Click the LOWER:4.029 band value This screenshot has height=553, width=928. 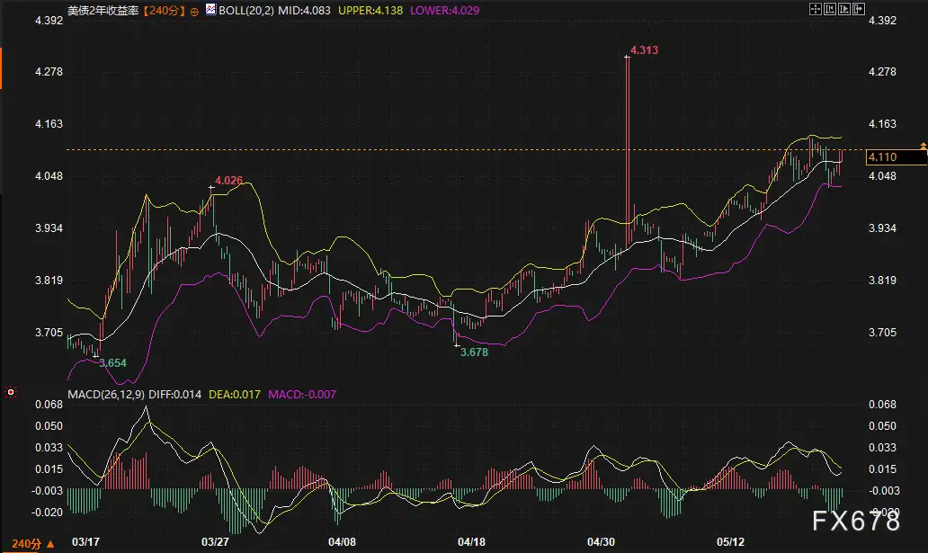(x=444, y=11)
